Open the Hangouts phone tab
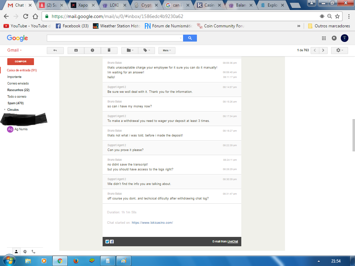 click(x=34, y=251)
